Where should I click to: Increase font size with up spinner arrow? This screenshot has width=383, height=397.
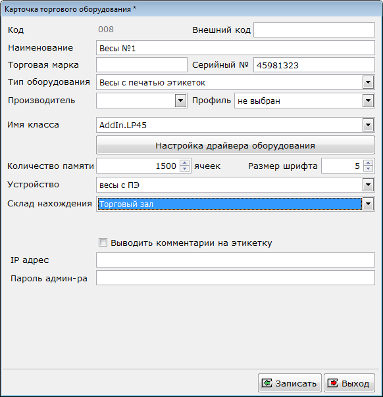tap(368, 163)
